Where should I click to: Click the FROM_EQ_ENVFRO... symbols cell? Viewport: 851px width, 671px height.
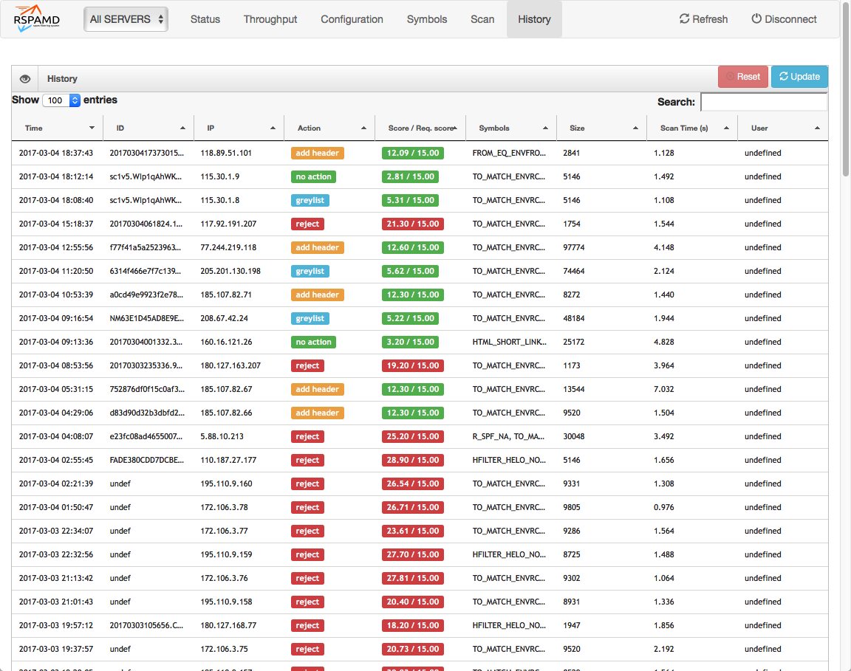[509, 153]
